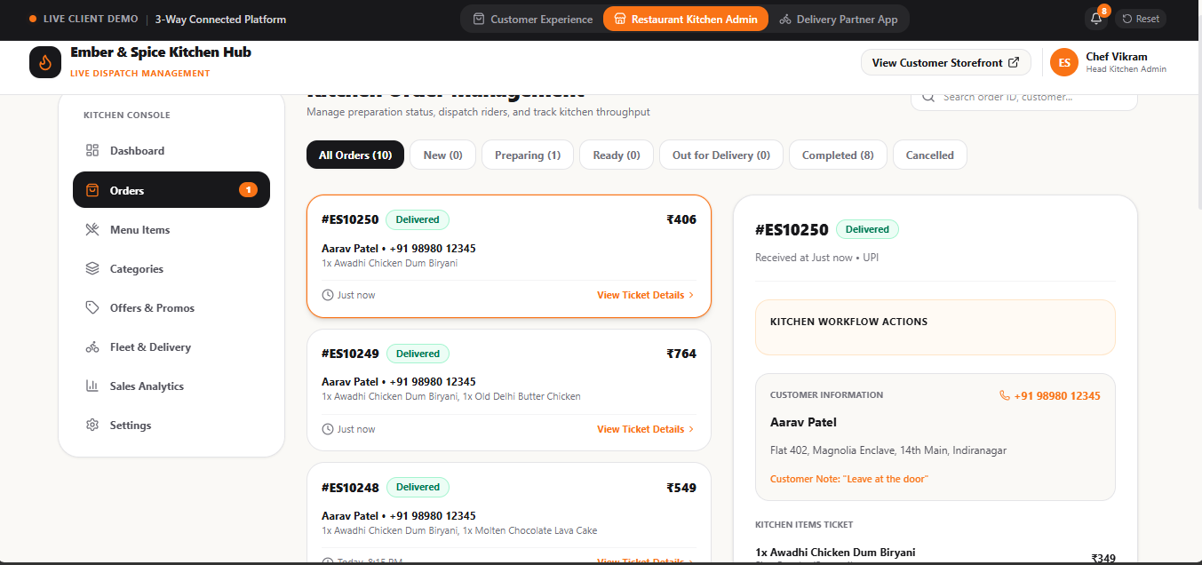Image resolution: width=1202 pixels, height=565 pixels.
Task: Click order ID #ES10249
Action: (x=350, y=354)
